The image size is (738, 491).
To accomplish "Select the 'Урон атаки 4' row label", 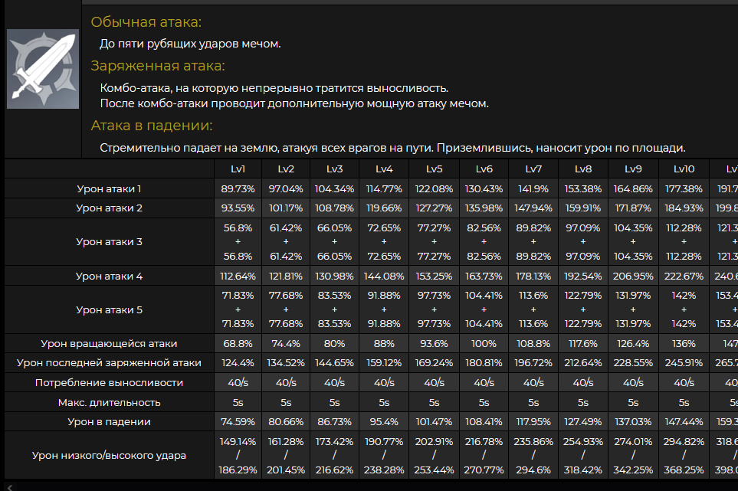I will 109,276.
